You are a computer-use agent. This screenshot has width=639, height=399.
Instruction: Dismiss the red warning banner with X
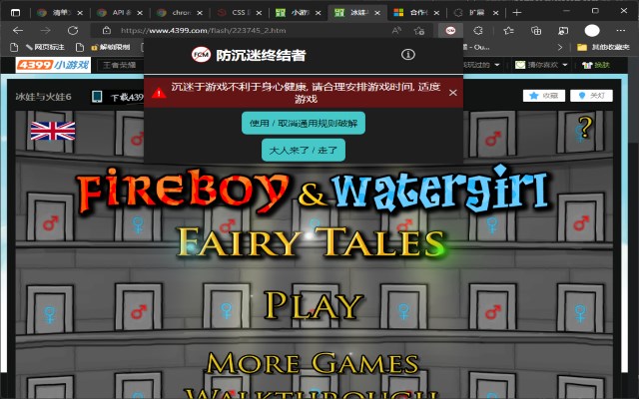coord(452,93)
